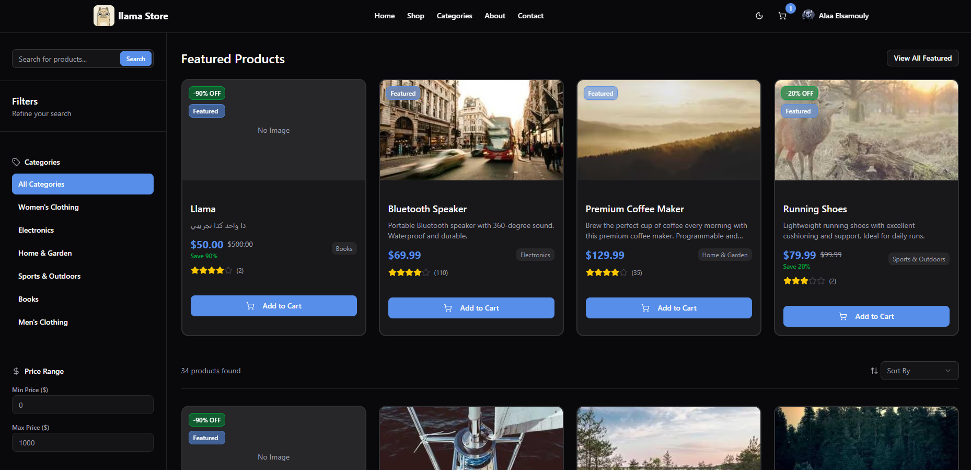Open the shopping cart icon
The width and height of the screenshot is (971, 470).
[782, 16]
